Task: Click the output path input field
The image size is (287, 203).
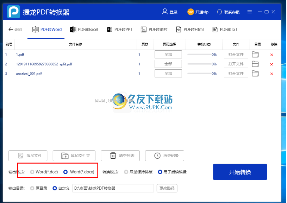Action: click(113, 188)
